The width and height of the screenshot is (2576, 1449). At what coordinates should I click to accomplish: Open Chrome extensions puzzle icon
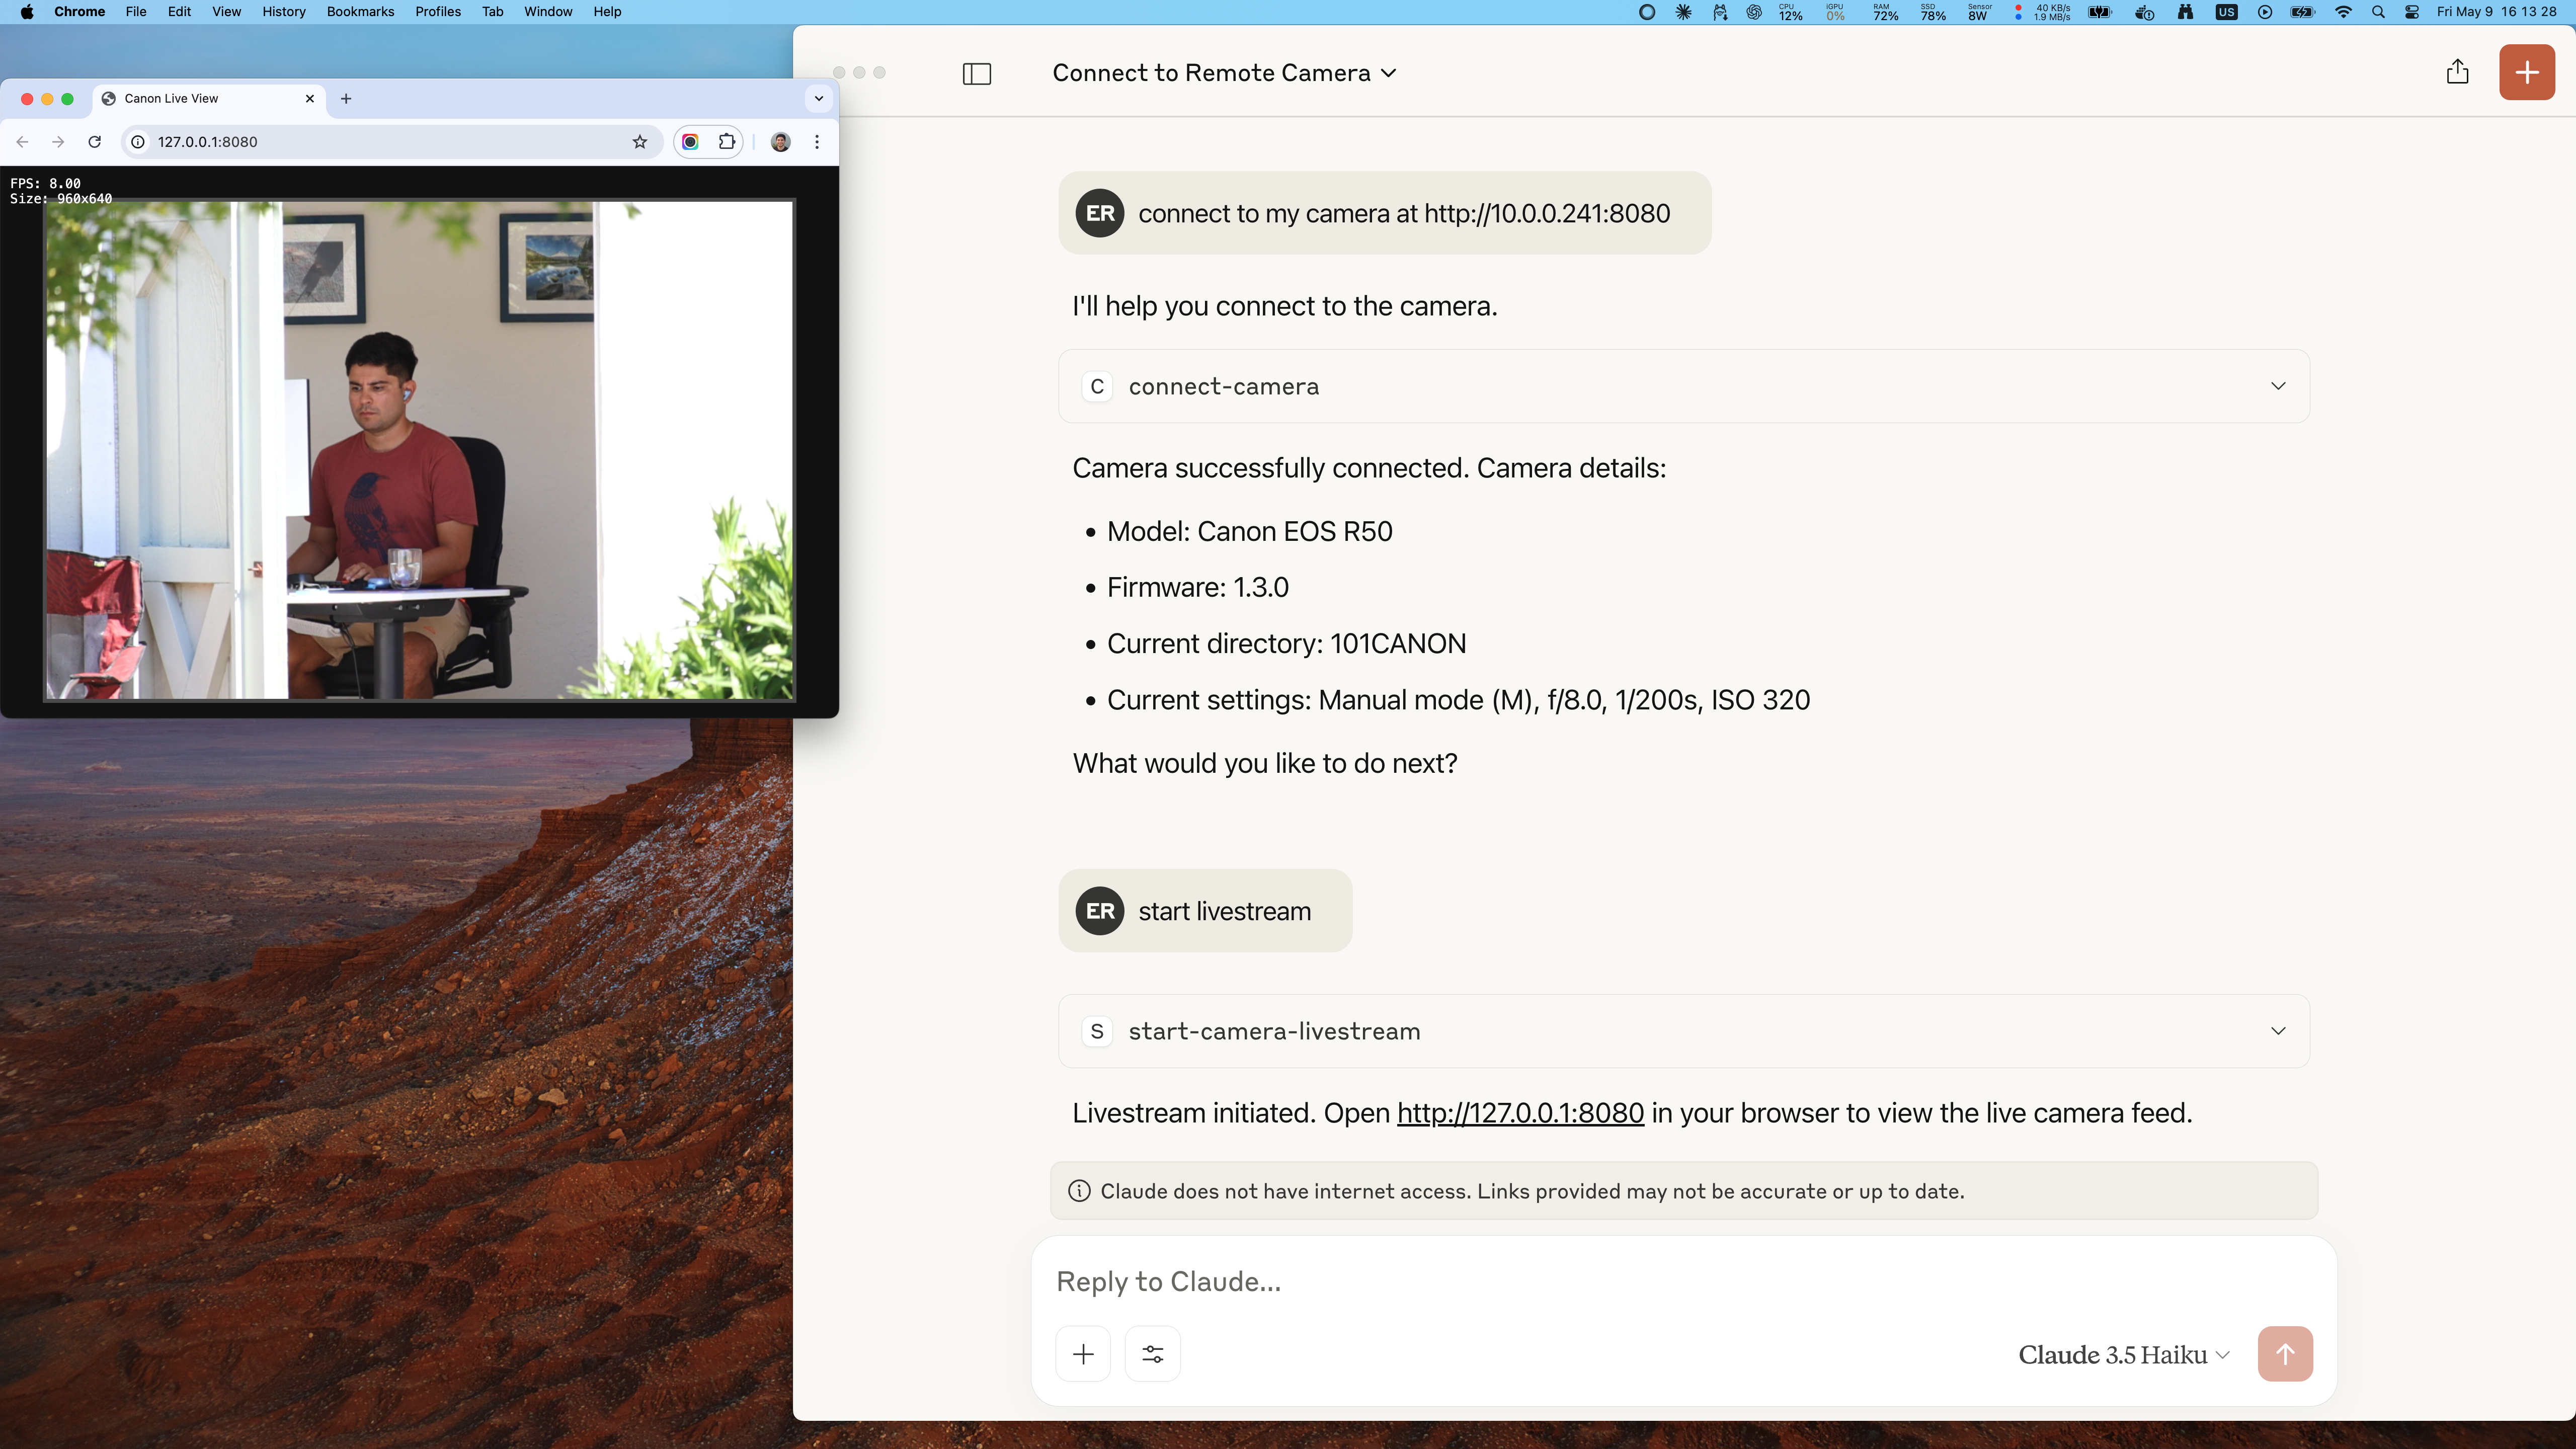[727, 142]
